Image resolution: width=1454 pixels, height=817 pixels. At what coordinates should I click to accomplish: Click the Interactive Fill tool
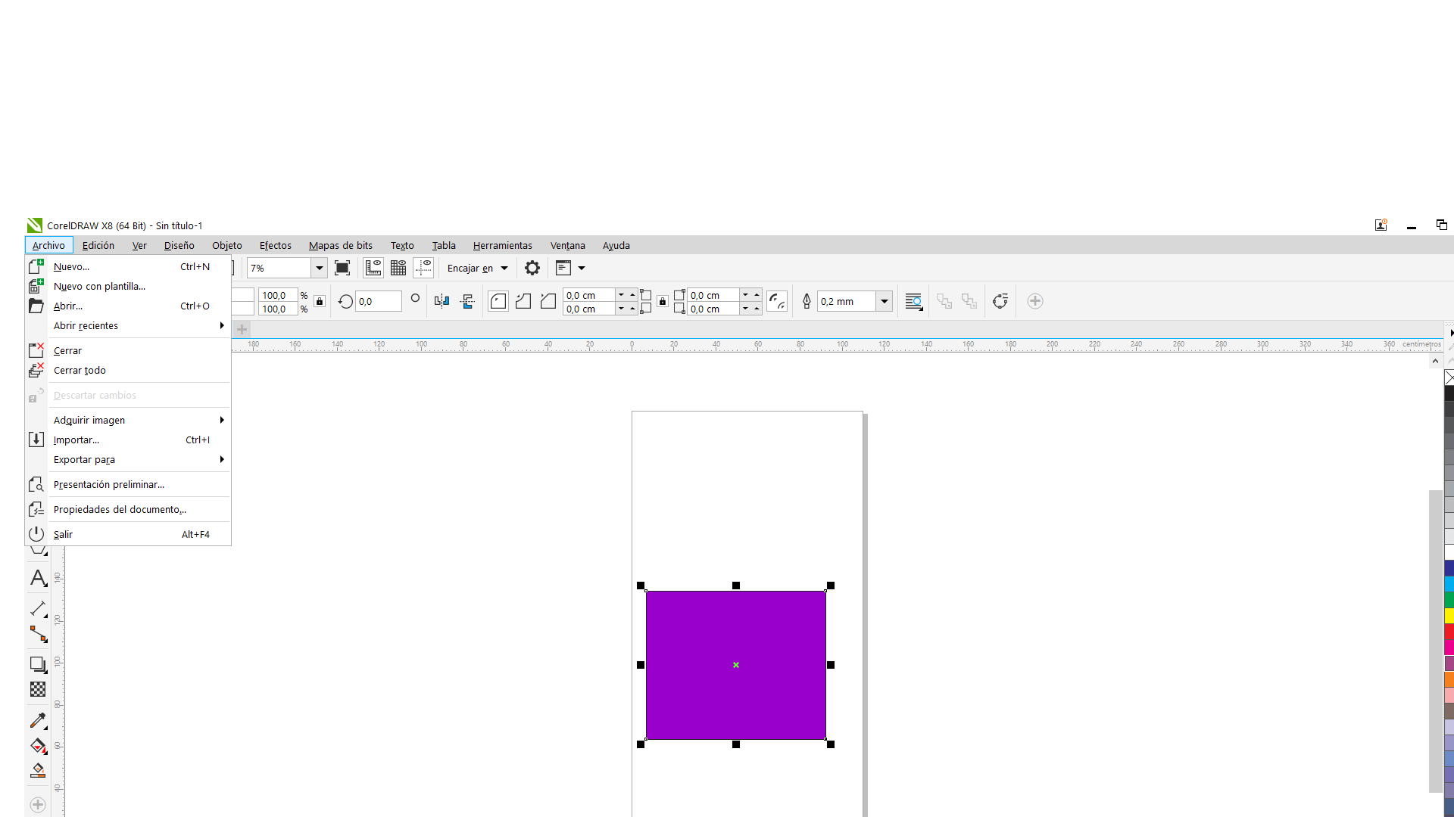[x=38, y=746]
